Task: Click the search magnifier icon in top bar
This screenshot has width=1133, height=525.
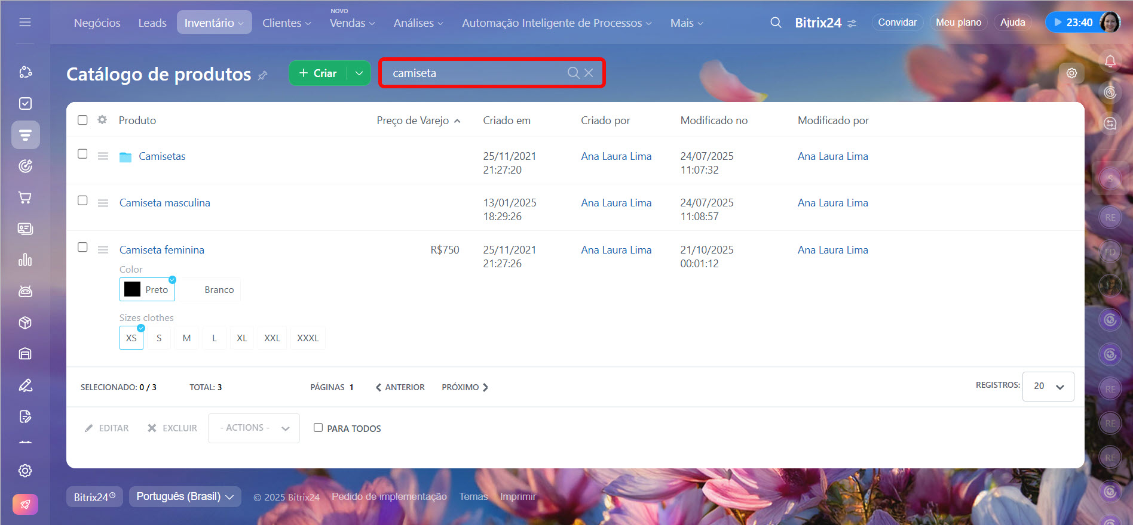Action: click(776, 23)
